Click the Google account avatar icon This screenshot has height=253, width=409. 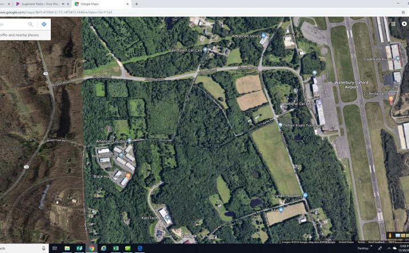pyautogui.click(x=404, y=24)
